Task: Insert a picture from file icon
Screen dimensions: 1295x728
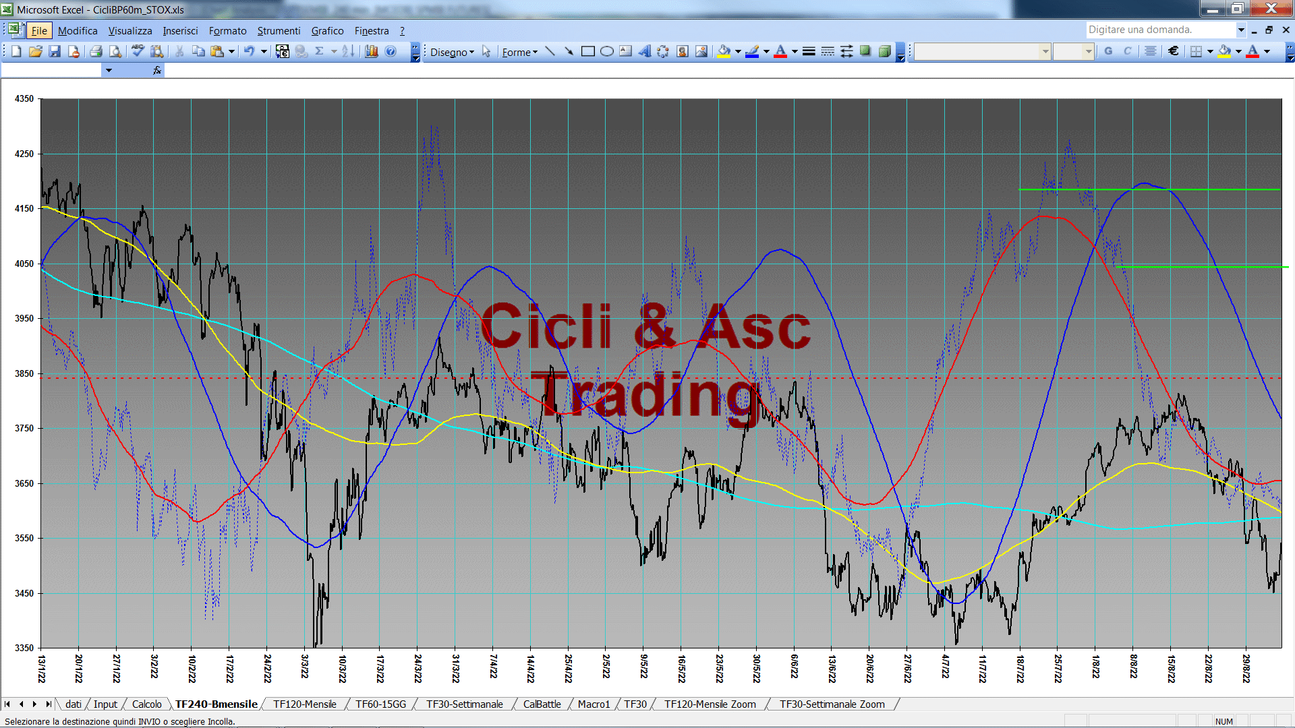Action: click(x=701, y=51)
